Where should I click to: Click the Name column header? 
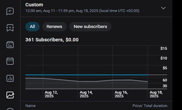[31, 106]
